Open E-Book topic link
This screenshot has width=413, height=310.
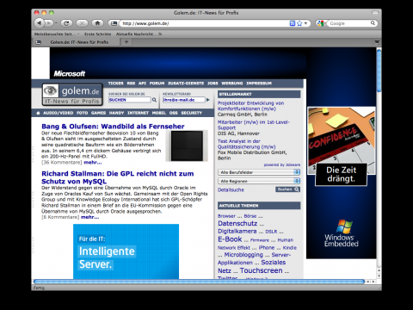[x=230, y=239]
